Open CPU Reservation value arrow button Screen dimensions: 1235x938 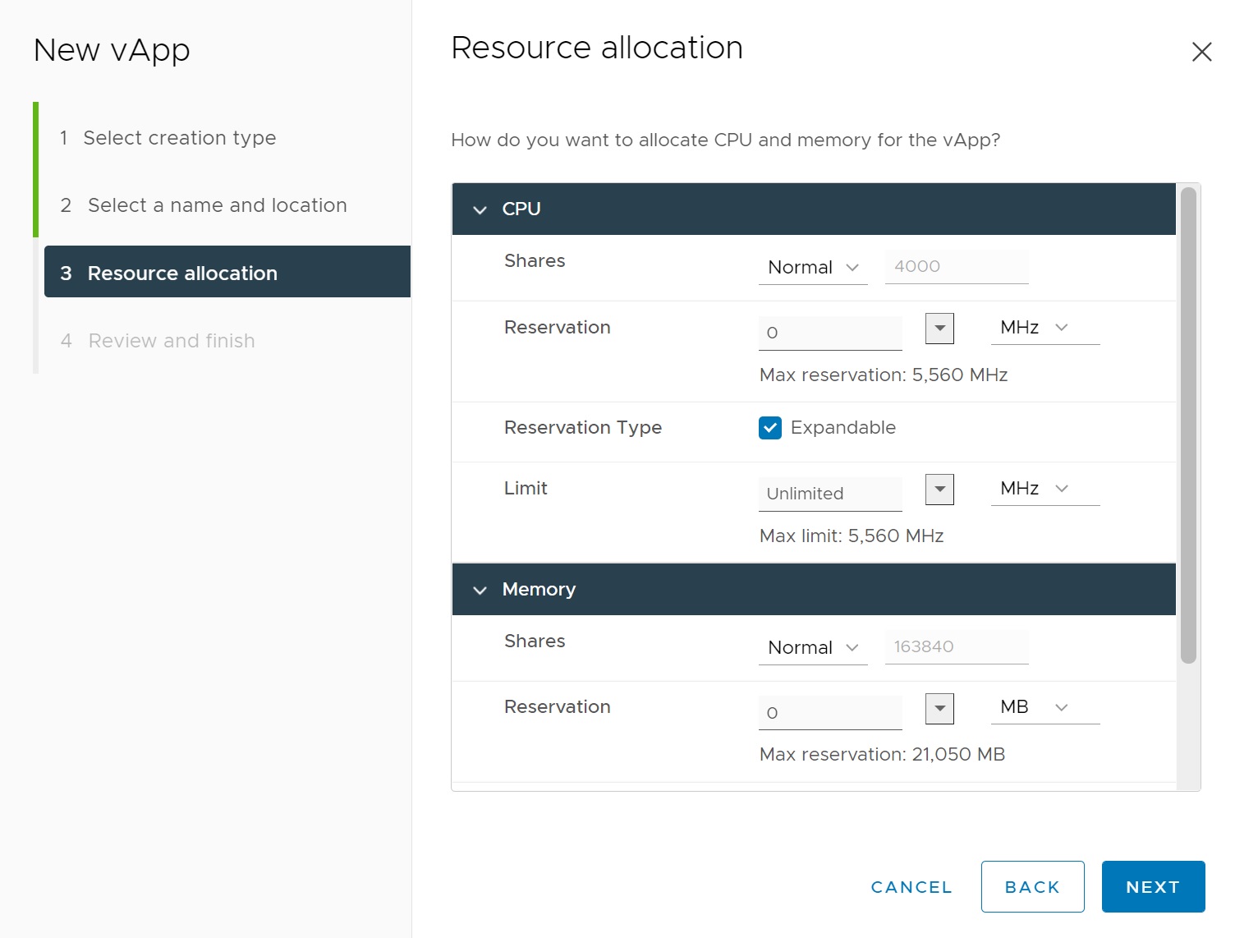tap(939, 329)
